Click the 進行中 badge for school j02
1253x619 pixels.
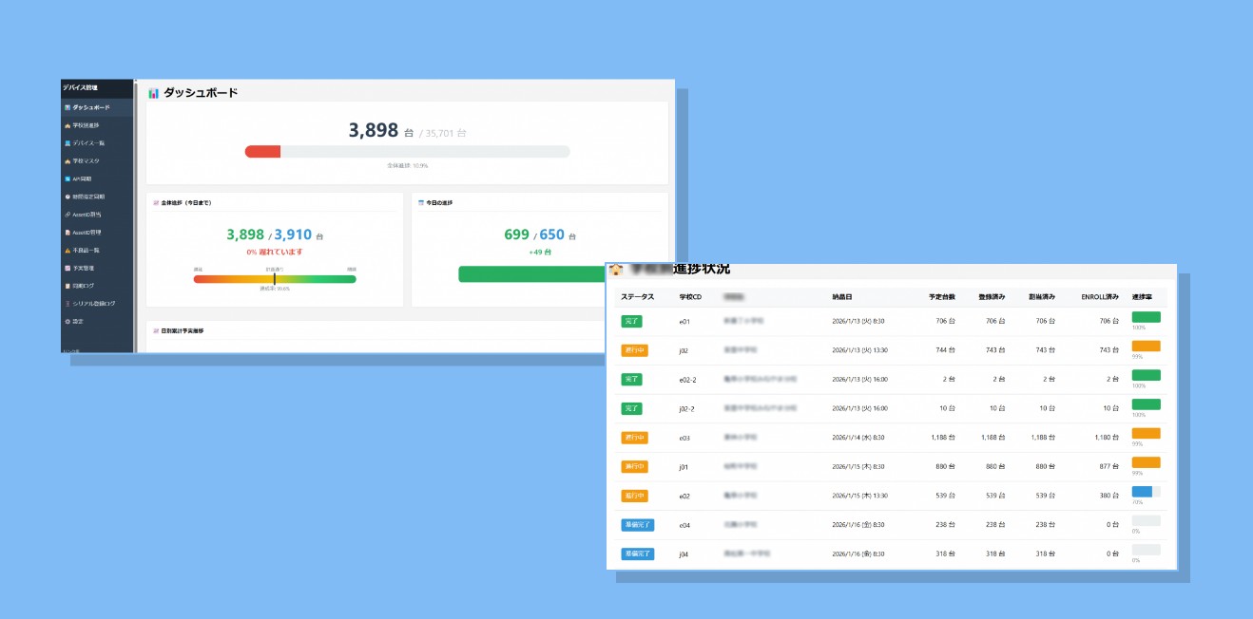pos(634,350)
